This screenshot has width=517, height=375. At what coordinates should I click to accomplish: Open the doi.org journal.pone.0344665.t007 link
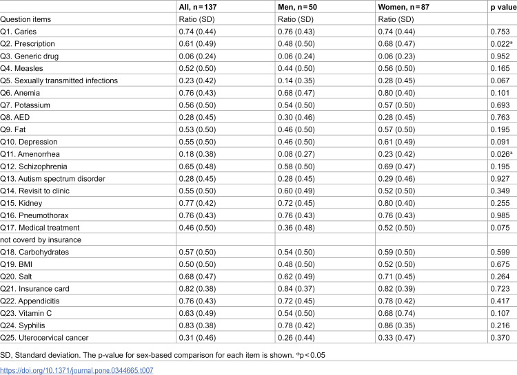[77, 370]
